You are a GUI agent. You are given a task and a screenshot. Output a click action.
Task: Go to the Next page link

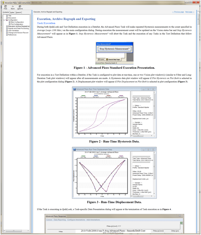(190, 12)
